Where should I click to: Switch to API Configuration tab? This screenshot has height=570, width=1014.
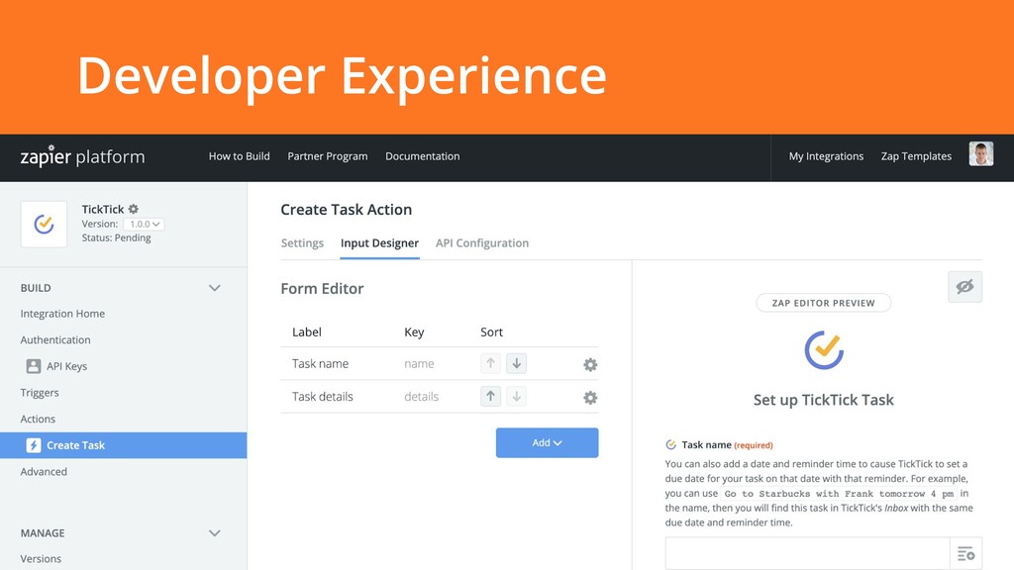482,243
